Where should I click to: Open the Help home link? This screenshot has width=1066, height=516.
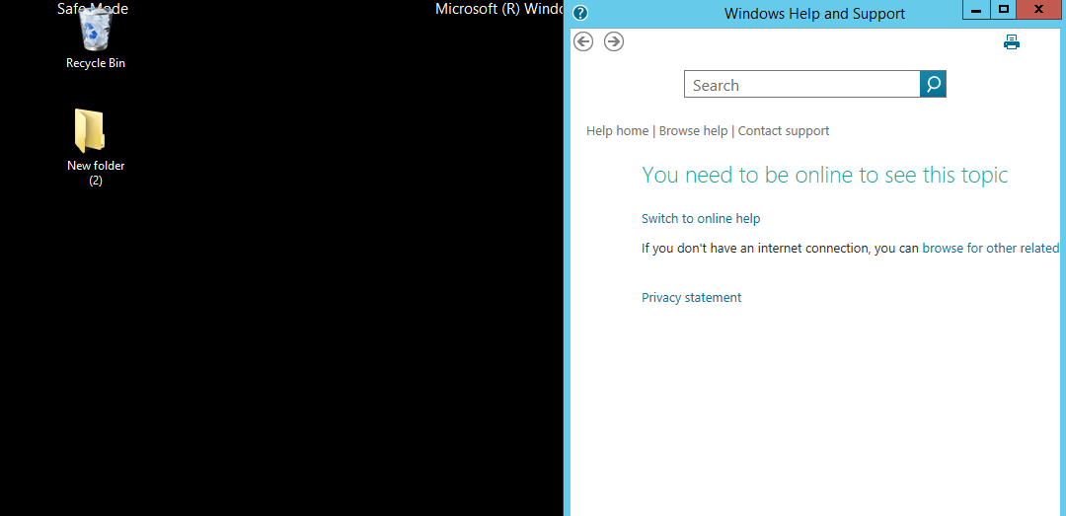617,130
